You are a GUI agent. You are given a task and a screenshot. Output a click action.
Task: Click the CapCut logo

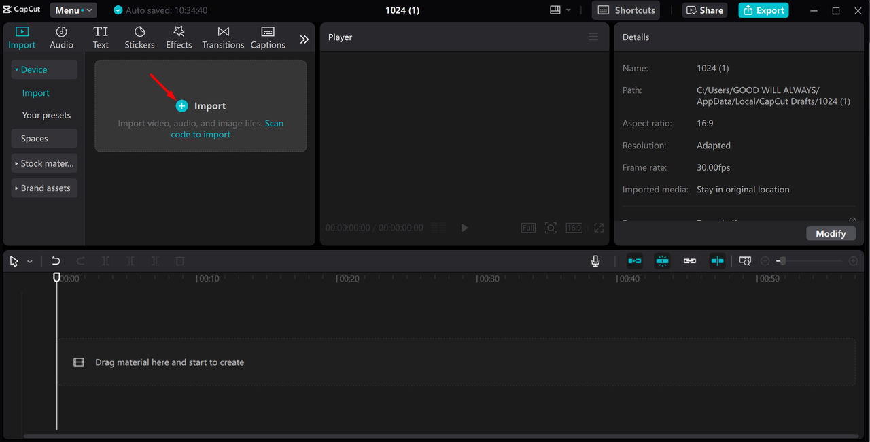click(x=22, y=10)
